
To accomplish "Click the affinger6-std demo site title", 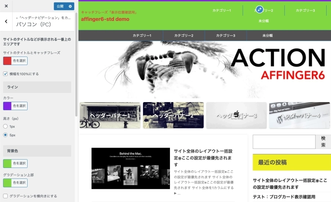I will tap(105, 19).
